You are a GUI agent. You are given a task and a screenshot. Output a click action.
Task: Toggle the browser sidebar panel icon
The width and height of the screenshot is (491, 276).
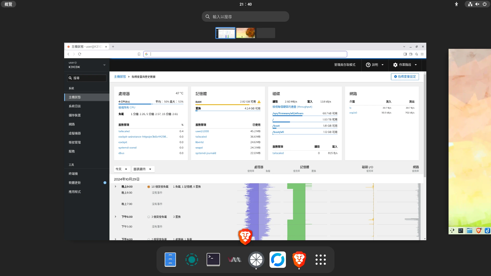[405, 54]
